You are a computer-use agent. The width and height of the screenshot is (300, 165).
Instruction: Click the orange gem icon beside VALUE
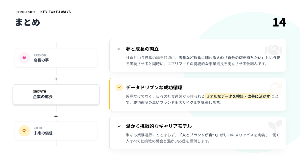click(x=24, y=131)
